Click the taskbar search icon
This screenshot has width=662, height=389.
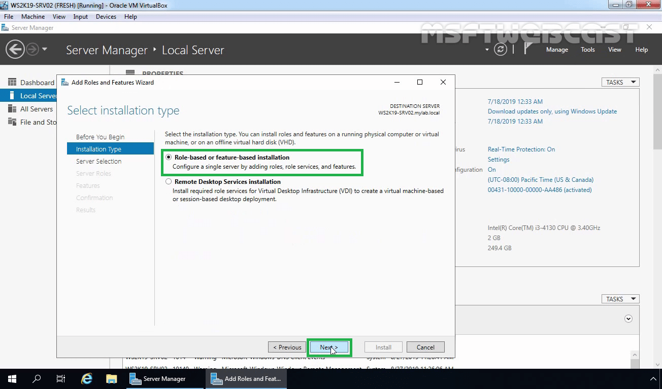pos(37,379)
